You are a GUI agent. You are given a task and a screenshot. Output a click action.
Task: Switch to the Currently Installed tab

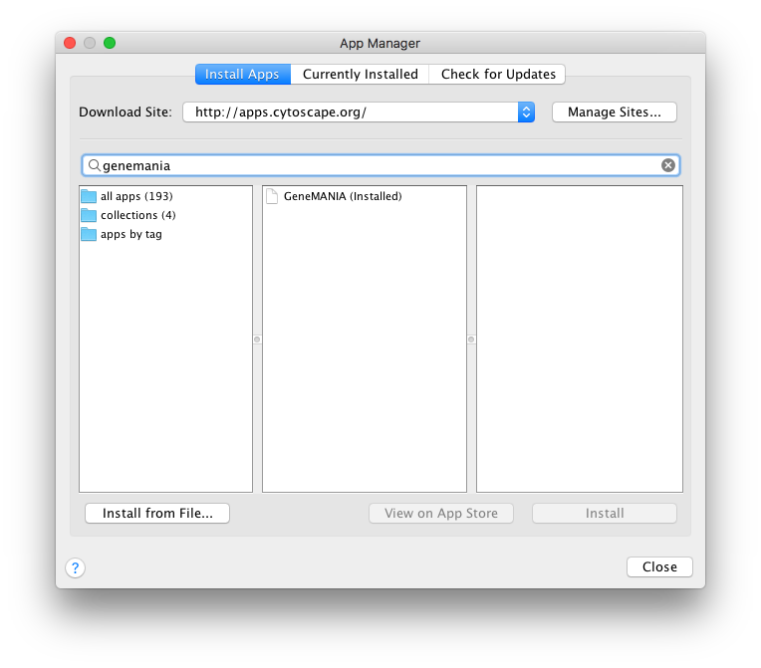pos(361,75)
